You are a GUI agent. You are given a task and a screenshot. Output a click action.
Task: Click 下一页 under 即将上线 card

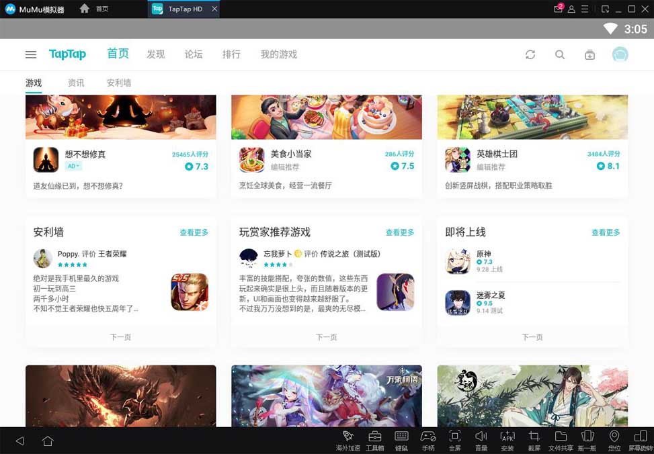click(x=532, y=337)
